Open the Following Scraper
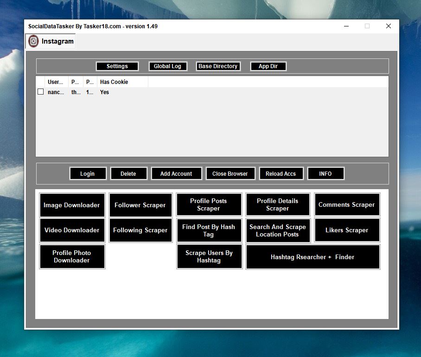Image resolution: width=421 pixels, height=357 pixels. pyautogui.click(x=140, y=230)
